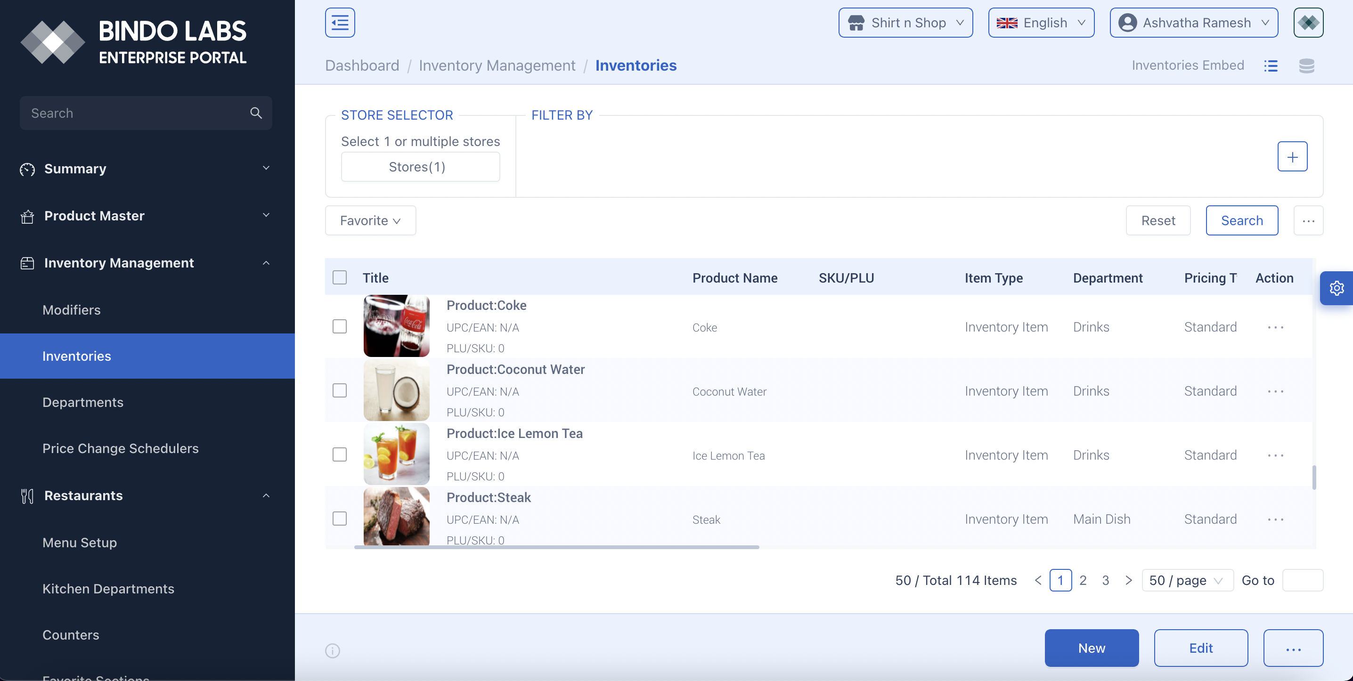Open the settings gear on the right edge
This screenshot has width=1353, height=681.
click(x=1337, y=288)
